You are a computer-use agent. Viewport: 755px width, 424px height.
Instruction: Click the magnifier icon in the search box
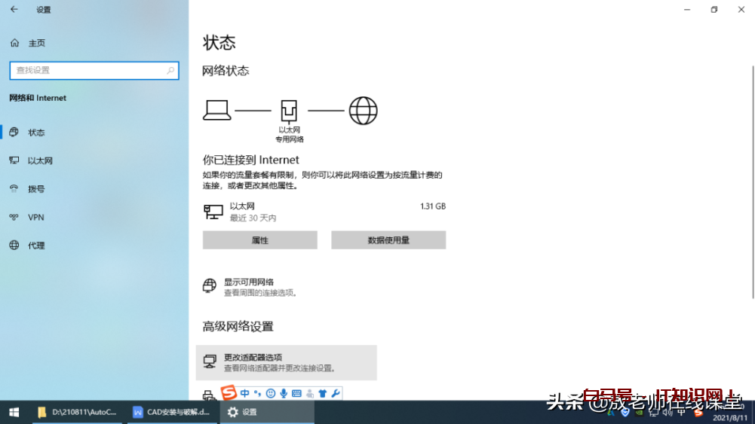[170, 70]
